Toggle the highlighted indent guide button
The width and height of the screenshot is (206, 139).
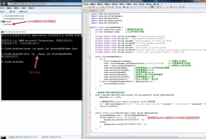click(x=152, y=7)
